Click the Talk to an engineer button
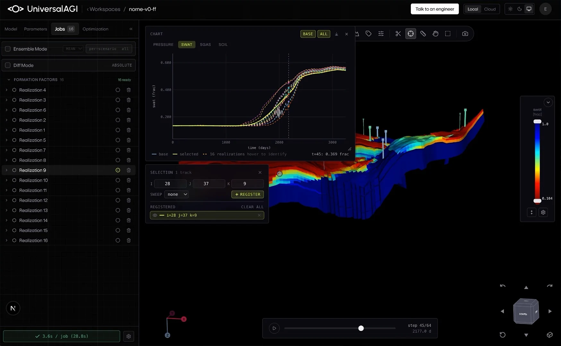Image resolution: width=561 pixels, height=346 pixels. (435, 9)
